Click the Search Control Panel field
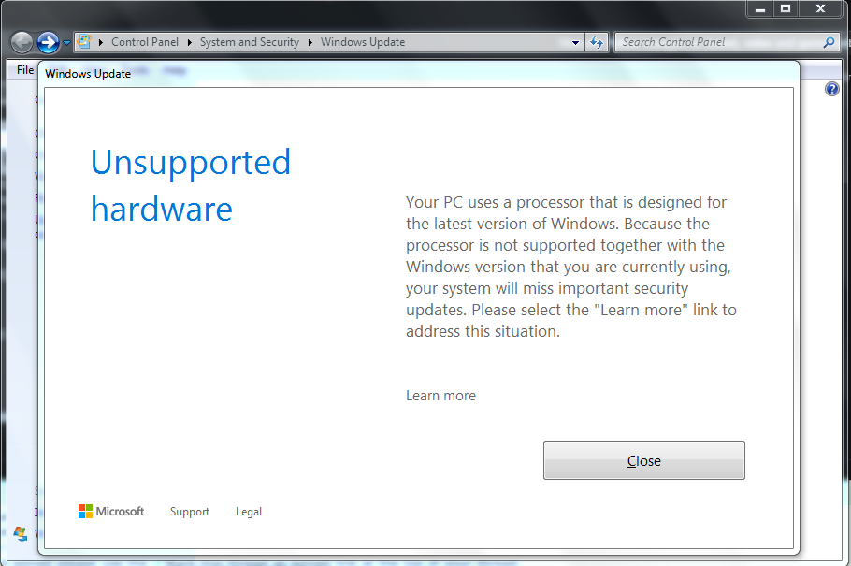Viewport: 851px width, 566px height. [x=720, y=42]
